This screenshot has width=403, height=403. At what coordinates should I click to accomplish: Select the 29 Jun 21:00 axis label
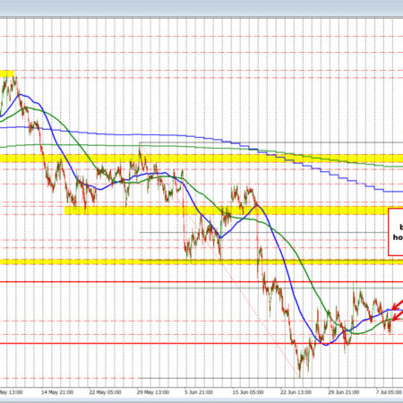344,392
